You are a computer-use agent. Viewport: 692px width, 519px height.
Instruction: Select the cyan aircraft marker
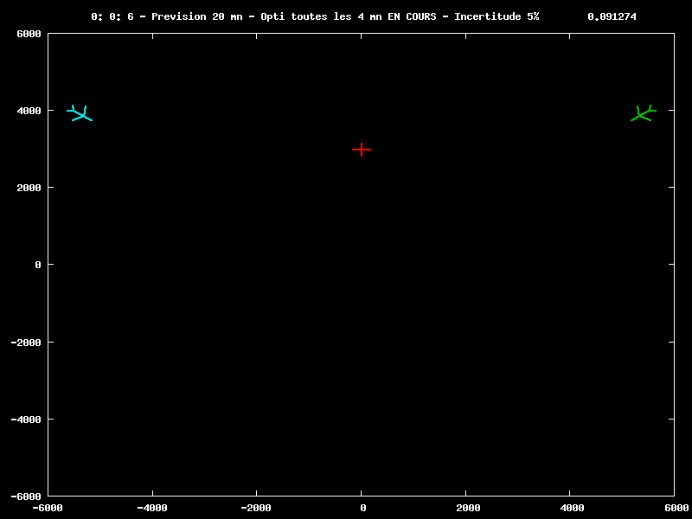[x=80, y=113]
